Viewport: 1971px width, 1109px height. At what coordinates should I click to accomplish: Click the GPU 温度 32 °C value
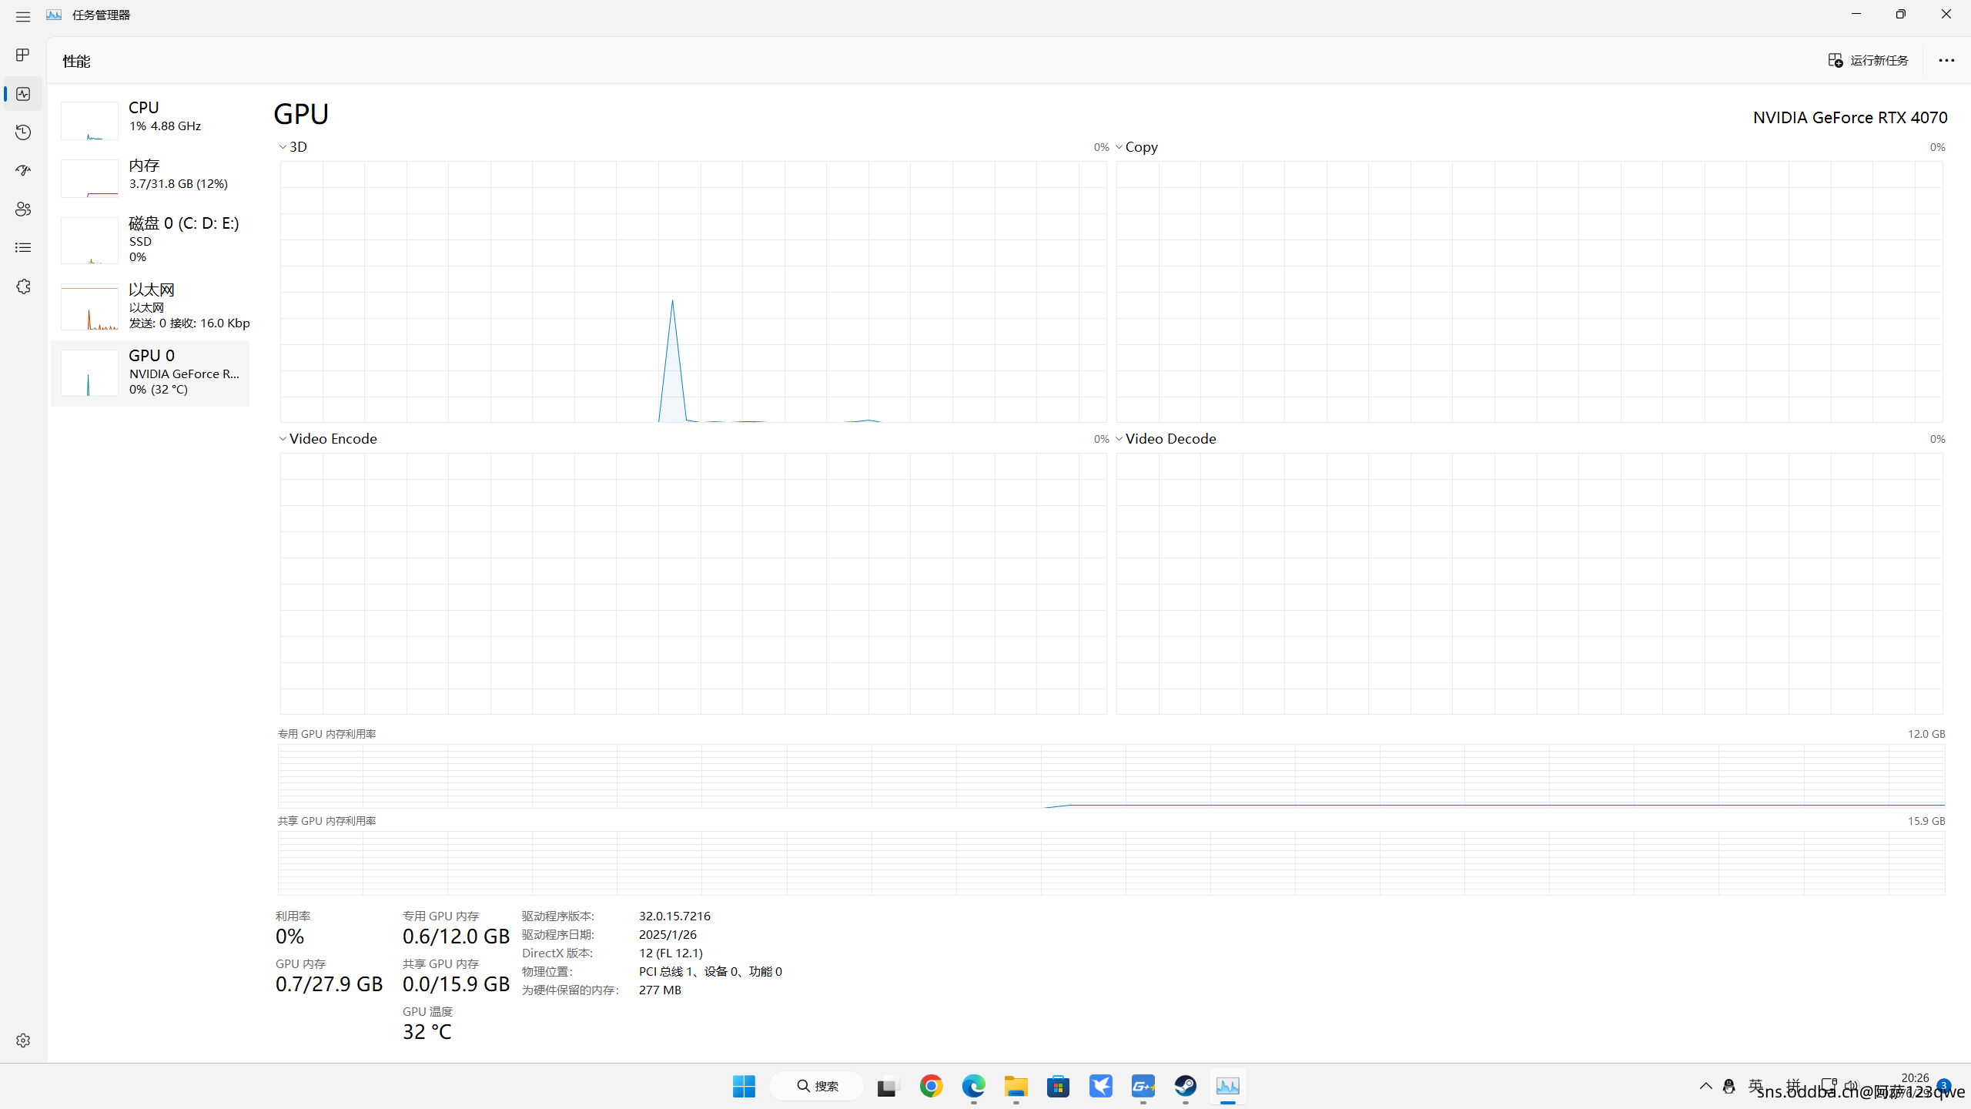pos(427,1031)
